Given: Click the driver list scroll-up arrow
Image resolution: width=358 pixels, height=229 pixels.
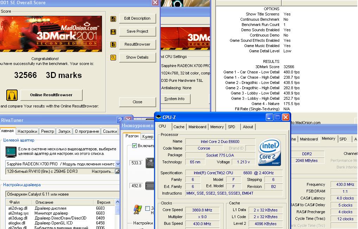Looking at the screenshot, I should (x=117, y=202).
